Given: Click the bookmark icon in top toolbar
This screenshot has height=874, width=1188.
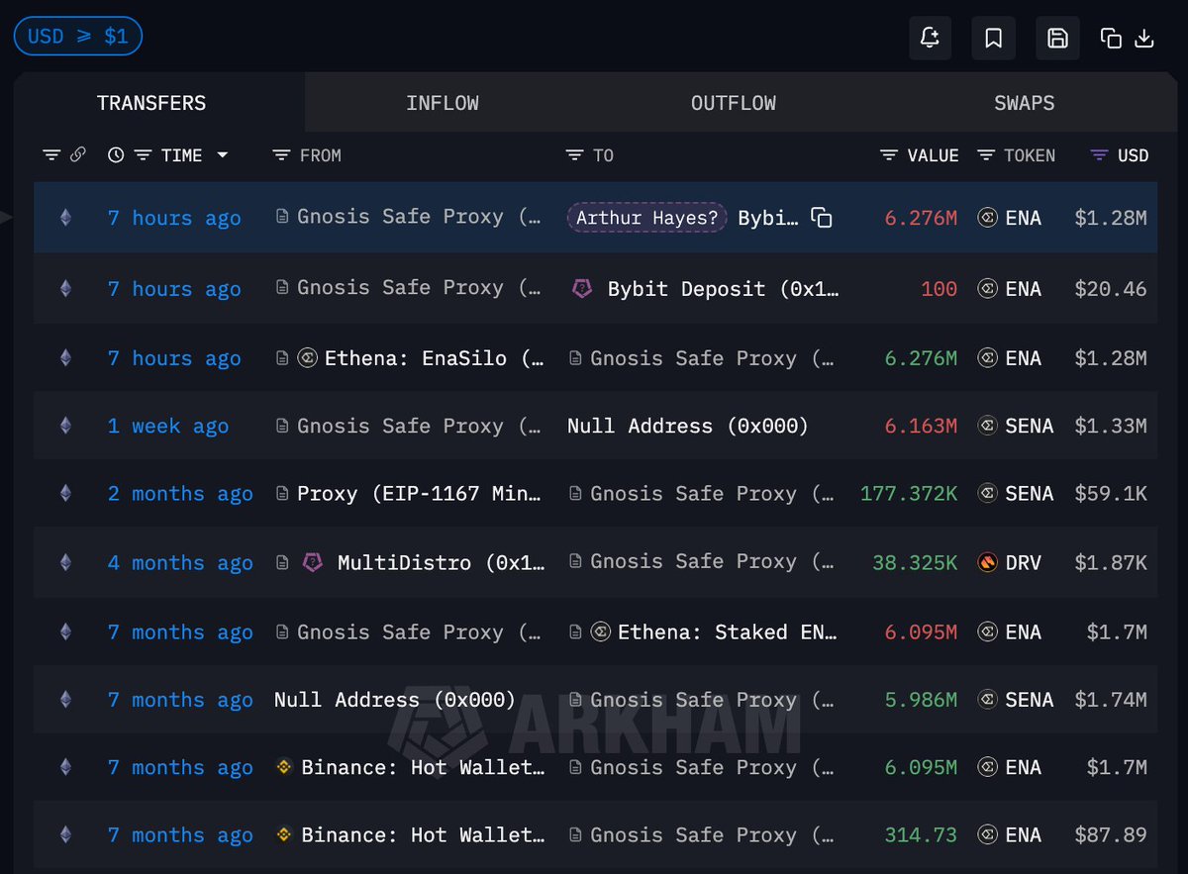Looking at the screenshot, I should pyautogui.click(x=994, y=39).
